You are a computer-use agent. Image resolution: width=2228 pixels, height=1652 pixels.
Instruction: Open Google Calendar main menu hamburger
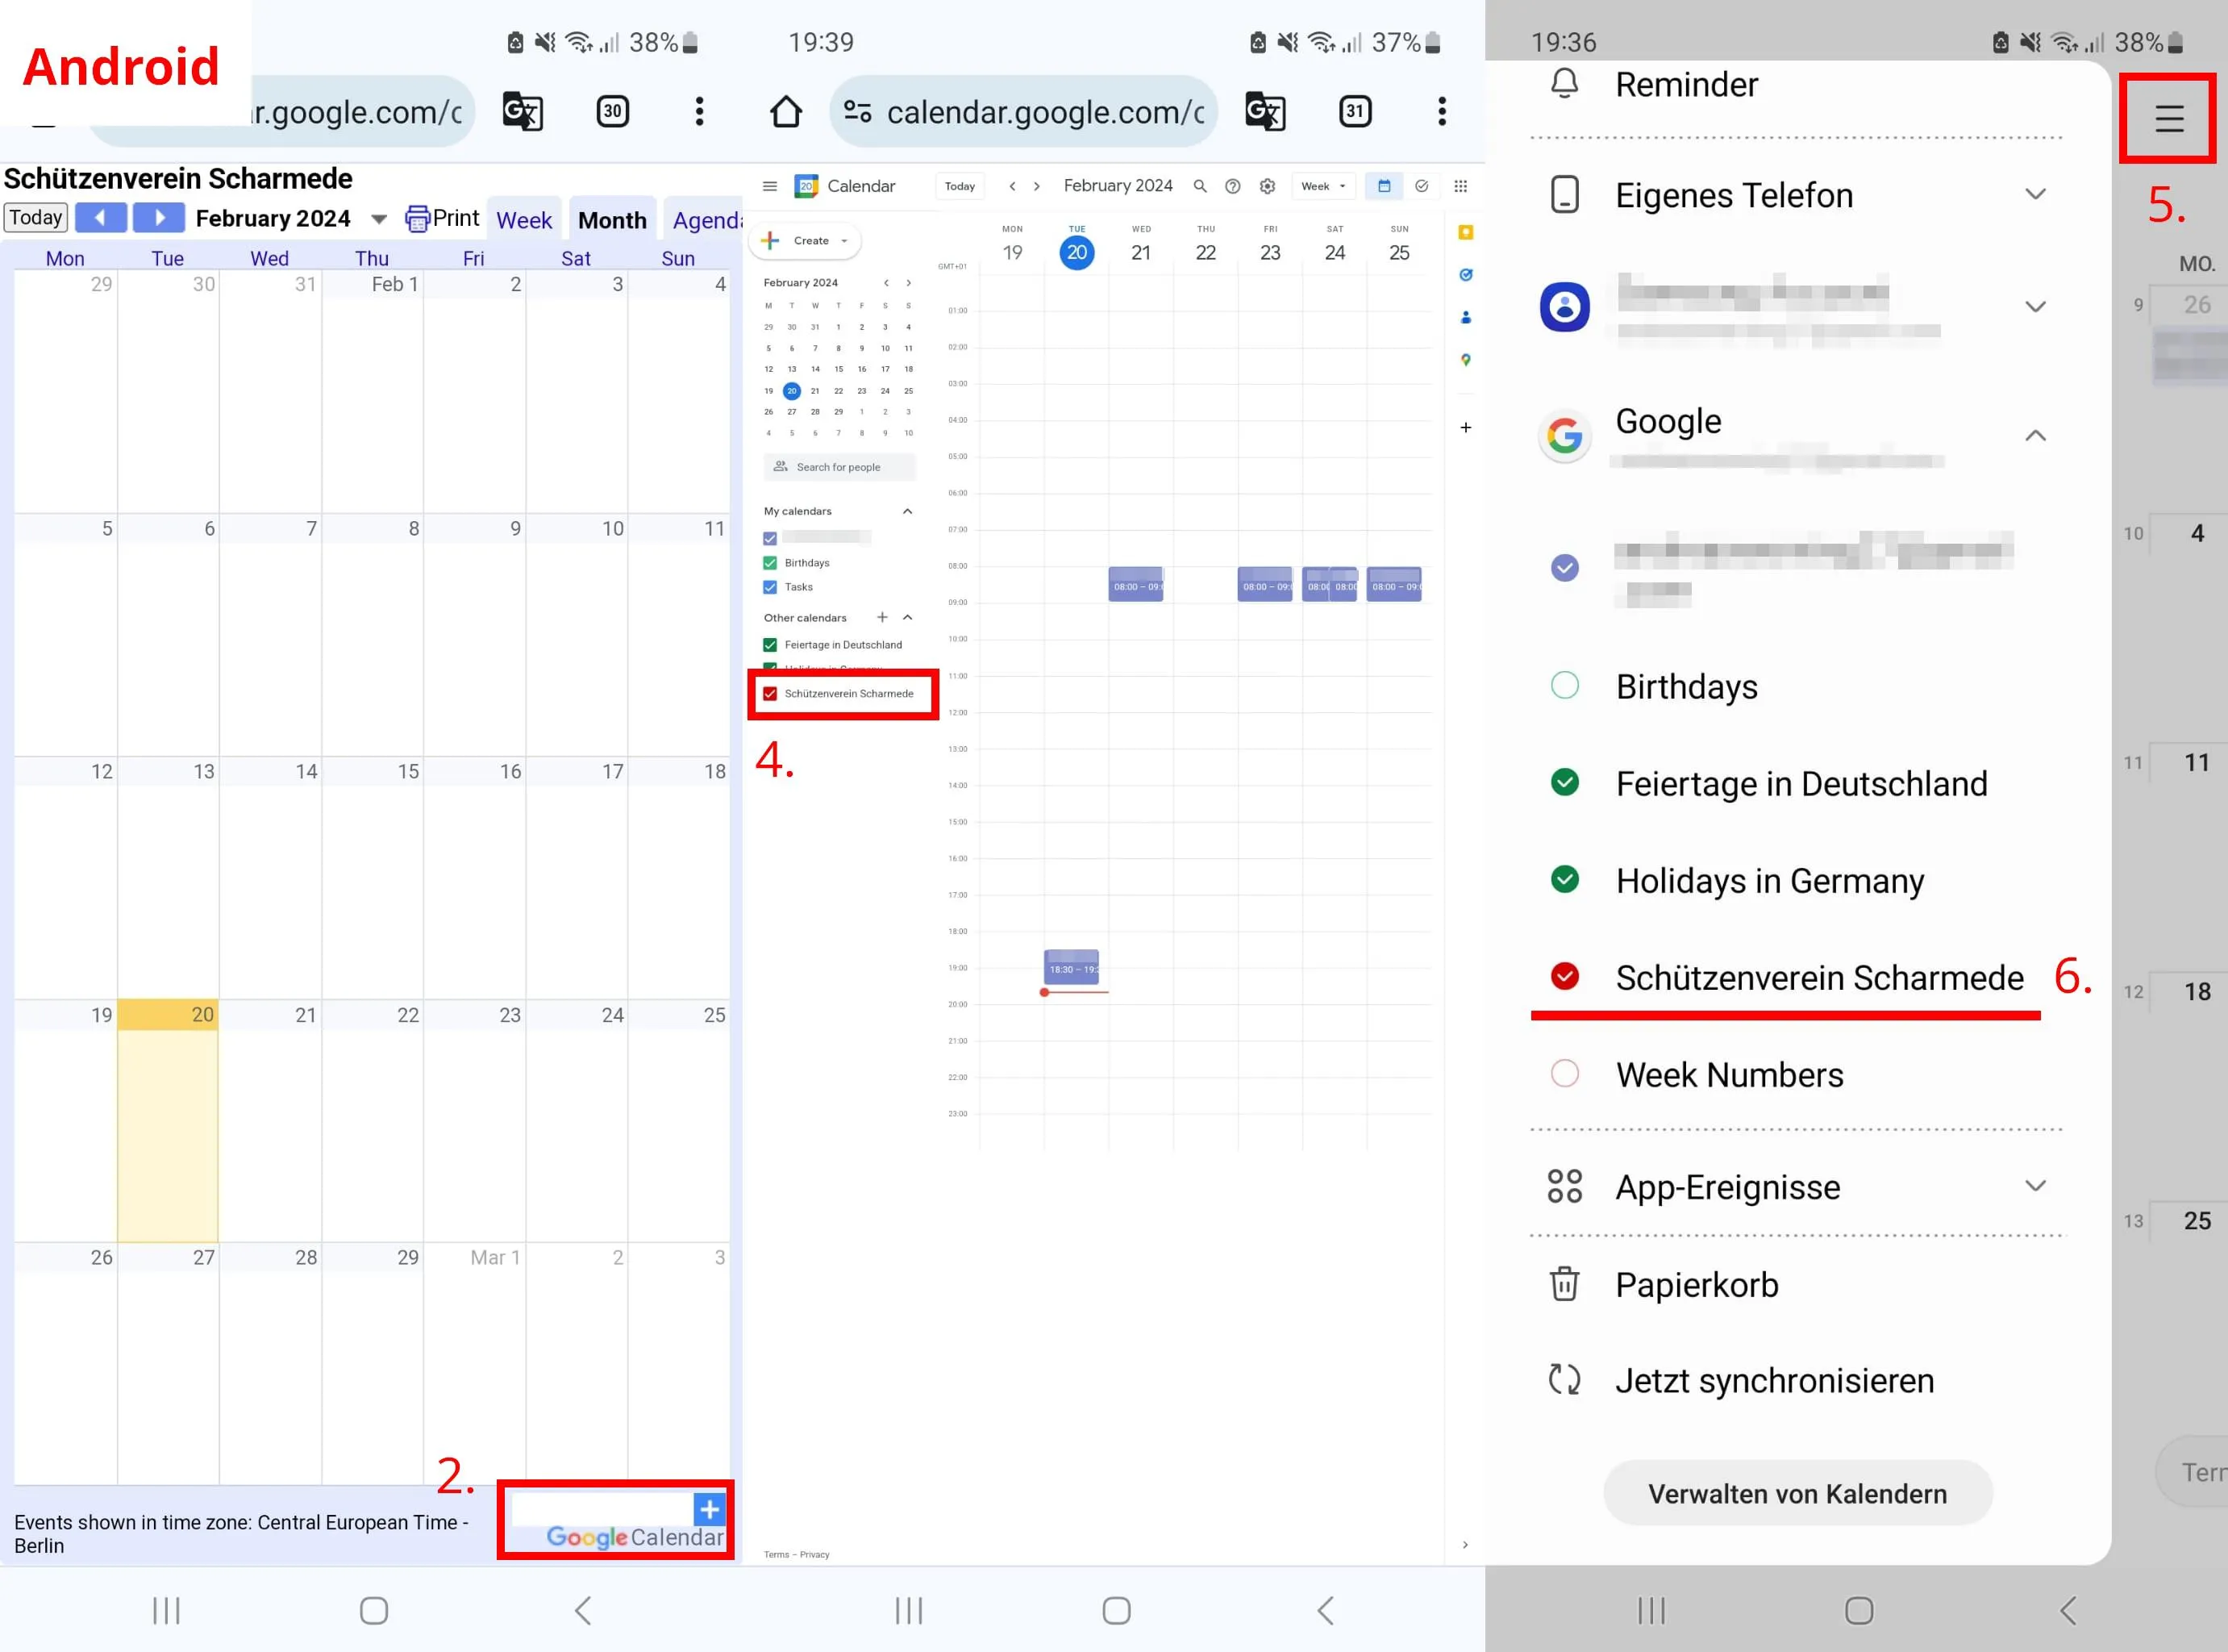[769, 186]
